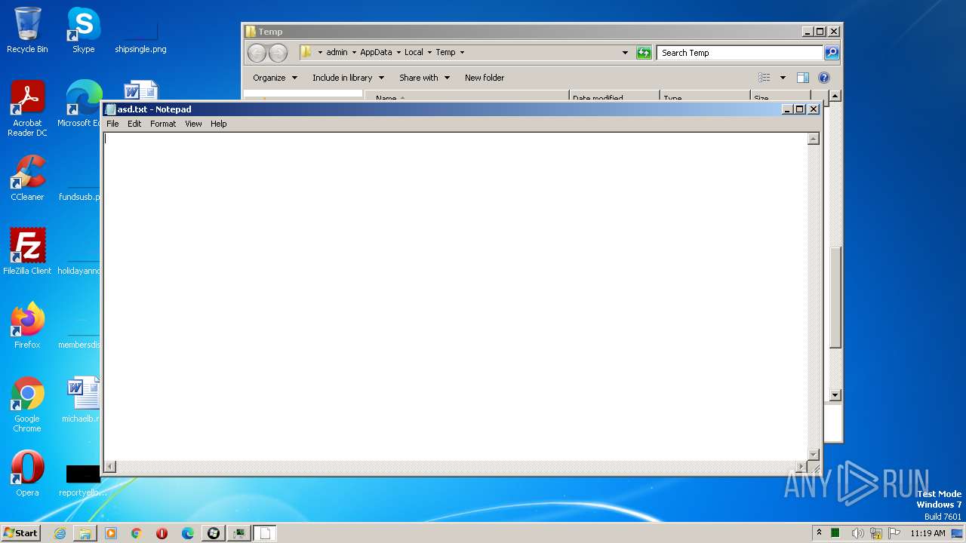Click the search magnifier in Explorer
966x543 pixels.
832,53
